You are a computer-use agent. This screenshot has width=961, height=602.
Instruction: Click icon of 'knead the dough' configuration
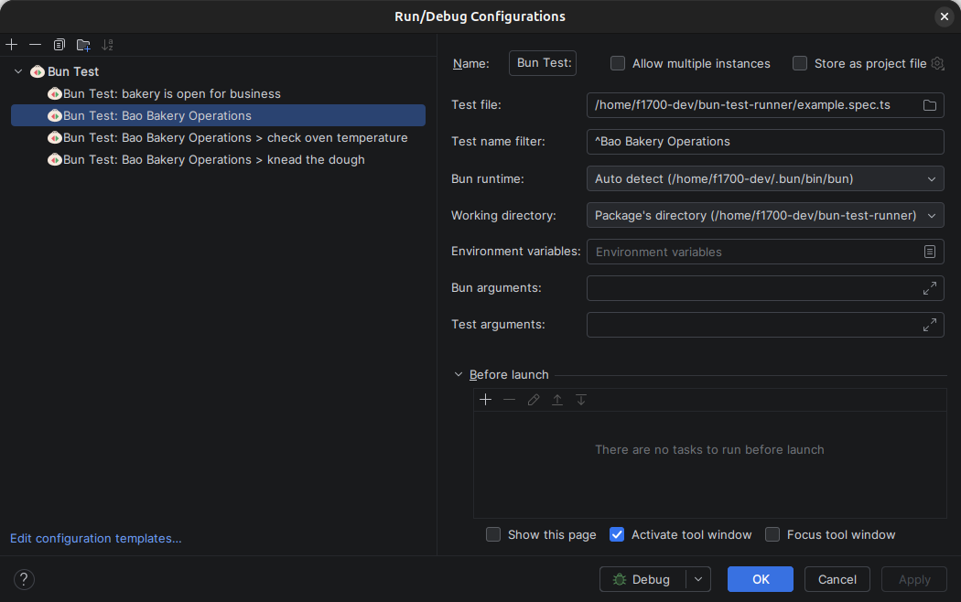point(55,160)
